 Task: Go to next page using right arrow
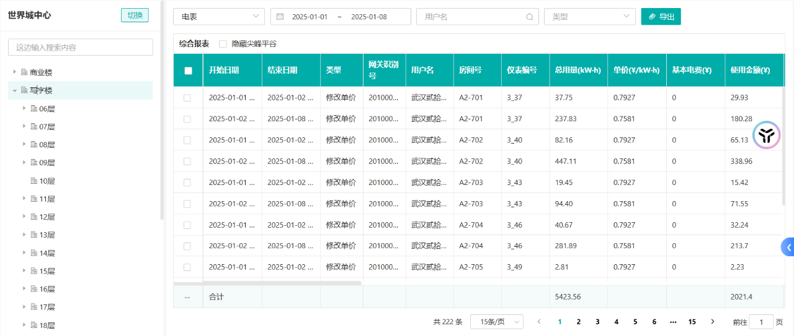(712, 322)
